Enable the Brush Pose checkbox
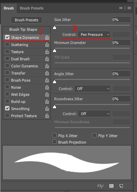The width and height of the screenshot is (137, 192). [x=7, y=80]
